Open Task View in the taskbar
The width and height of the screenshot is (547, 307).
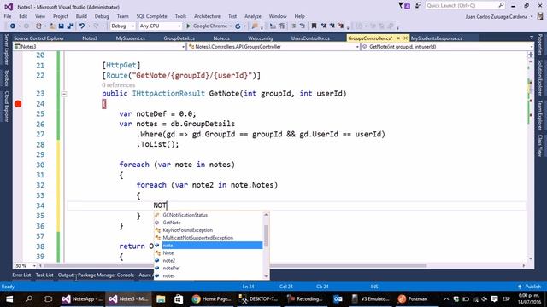48,299
